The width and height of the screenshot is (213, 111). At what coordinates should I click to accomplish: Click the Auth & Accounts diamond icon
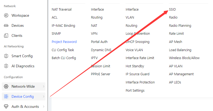[x=6, y=106]
